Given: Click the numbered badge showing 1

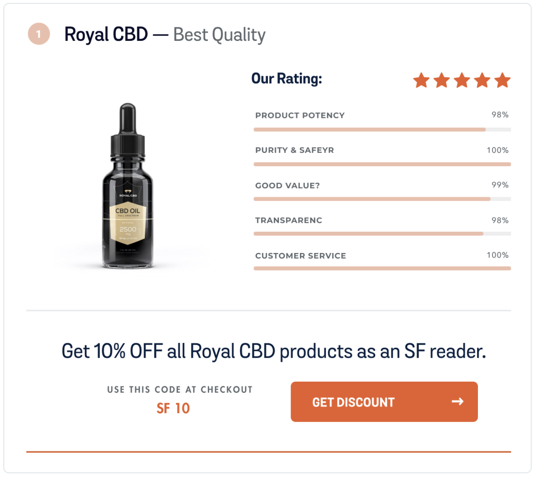Looking at the screenshot, I should pyautogui.click(x=38, y=34).
